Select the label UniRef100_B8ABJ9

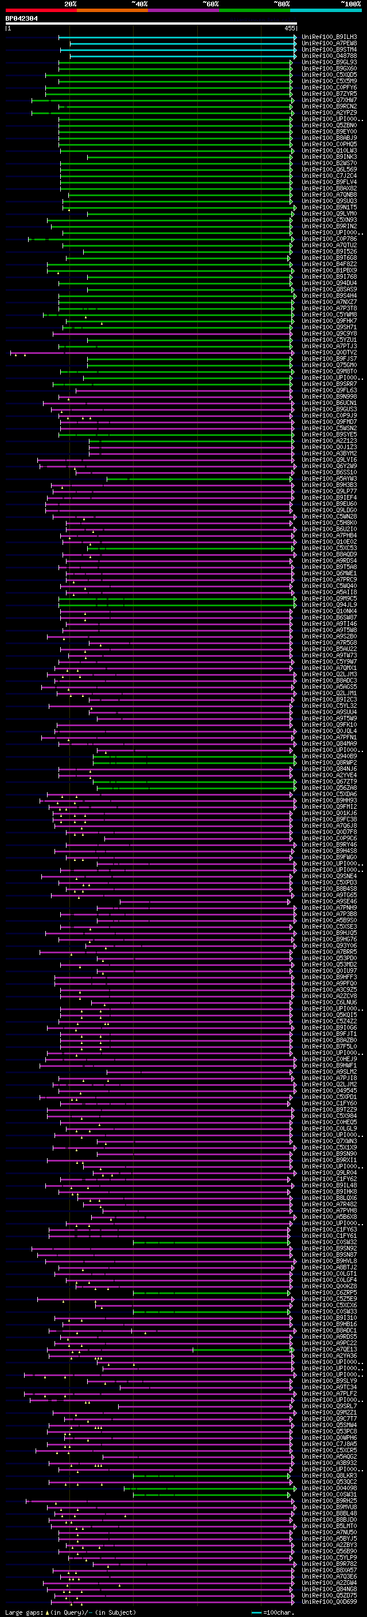(329, 138)
